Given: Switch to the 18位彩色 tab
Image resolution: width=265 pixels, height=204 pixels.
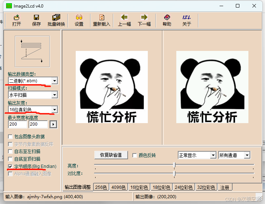Looking at the screenshot, I should click(x=162, y=187).
